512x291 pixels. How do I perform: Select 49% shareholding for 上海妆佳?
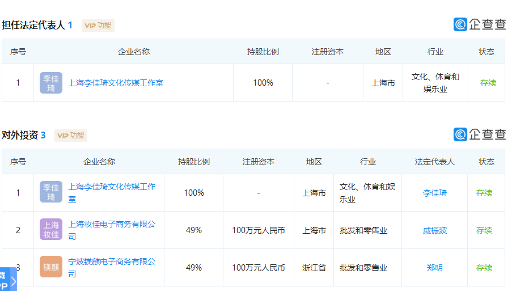point(194,230)
